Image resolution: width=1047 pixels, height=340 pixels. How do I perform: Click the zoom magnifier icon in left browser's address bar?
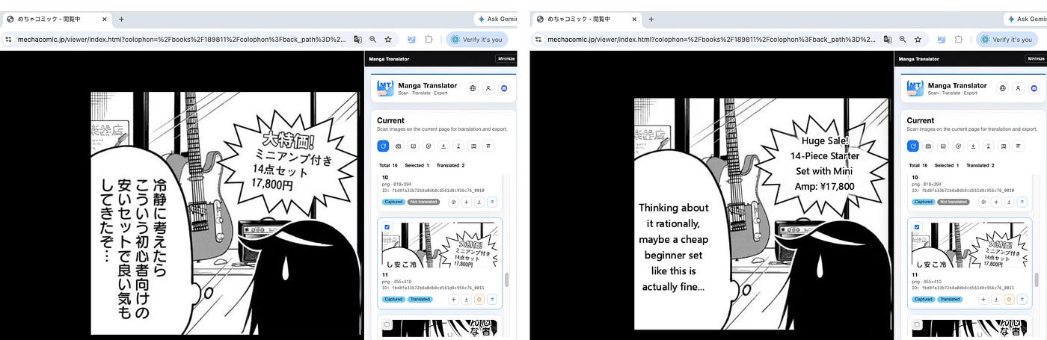click(x=372, y=40)
